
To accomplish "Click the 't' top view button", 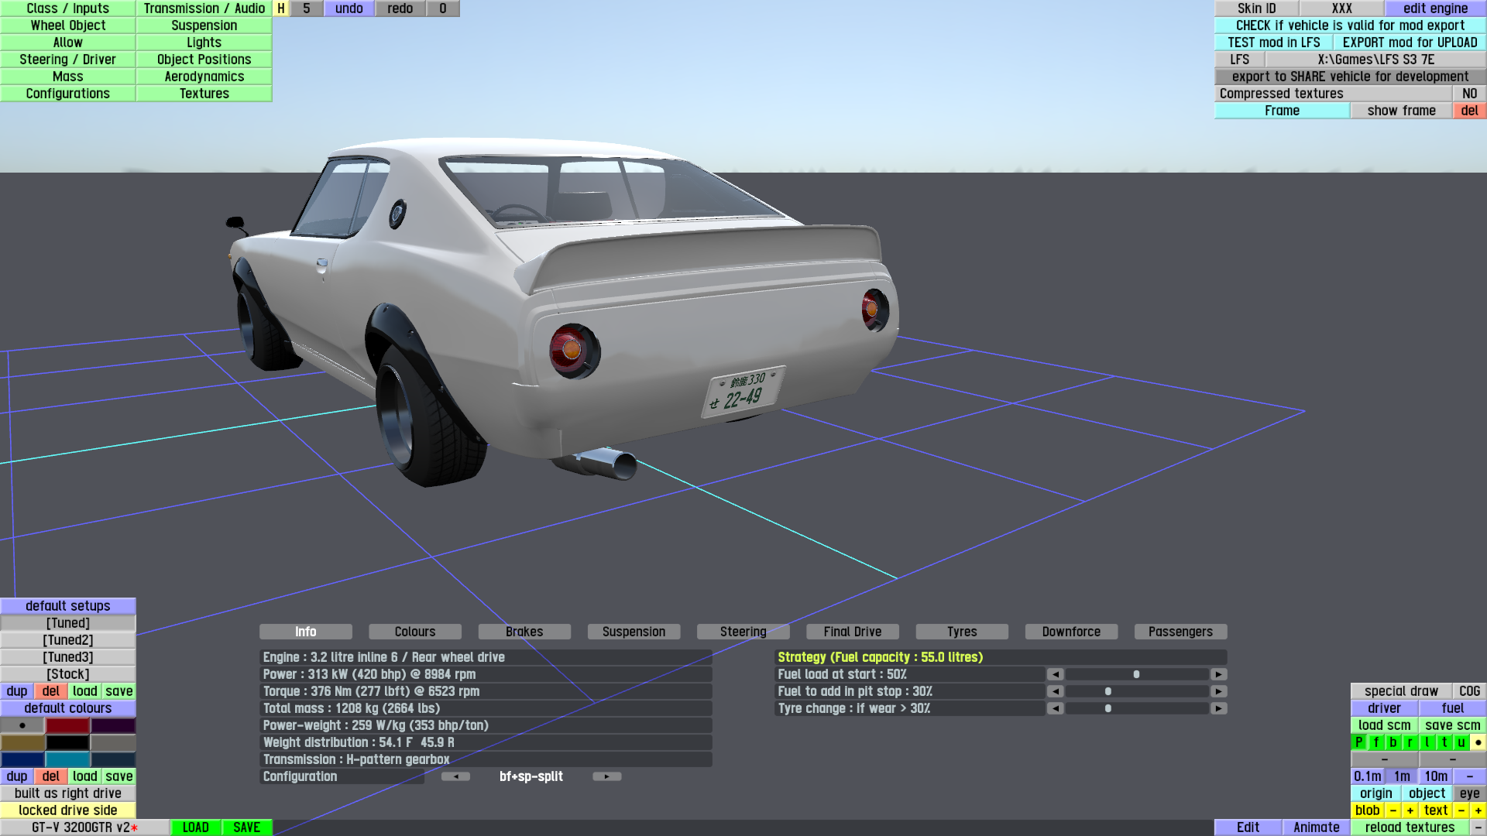I will (1444, 742).
